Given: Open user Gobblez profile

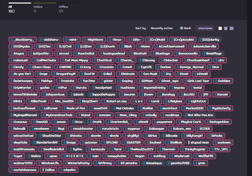Looking at the screenshot, I should tap(223, 81).
